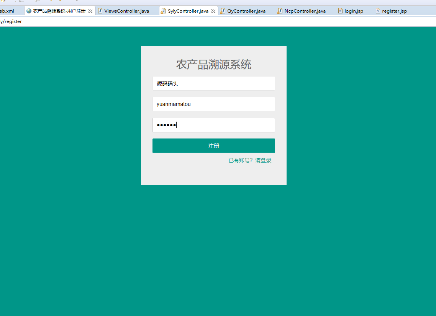Viewport: 436px width, 316px height.
Task: Open the register.jsp editor tab
Action: click(391, 11)
